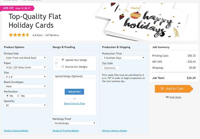
Task: Open the Production Time dropdown
Action: pyautogui.click(x=124, y=58)
